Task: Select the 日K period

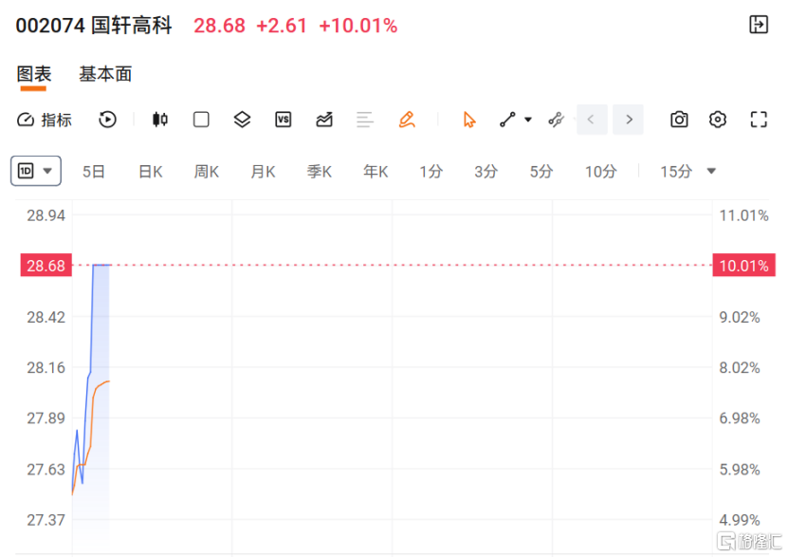Action: coord(151,172)
